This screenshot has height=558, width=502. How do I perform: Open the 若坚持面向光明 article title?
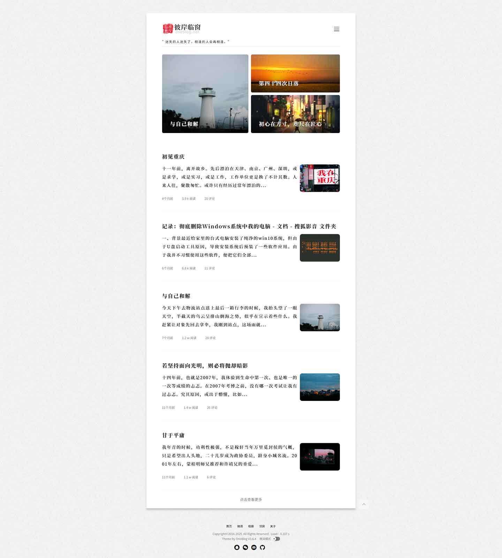pyautogui.click(x=205, y=366)
